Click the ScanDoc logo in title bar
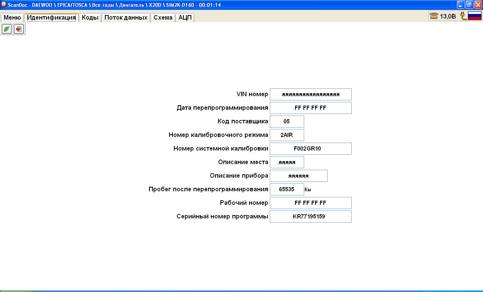Image resolution: width=483 pixels, height=292 pixels. pos(4,5)
